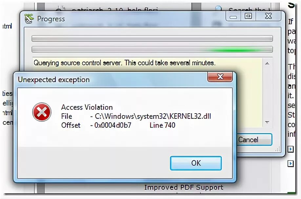Viewport: 301px width, 199px height.
Task: Click the blue arrow icon beside Cancel button
Action: (291, 149)
